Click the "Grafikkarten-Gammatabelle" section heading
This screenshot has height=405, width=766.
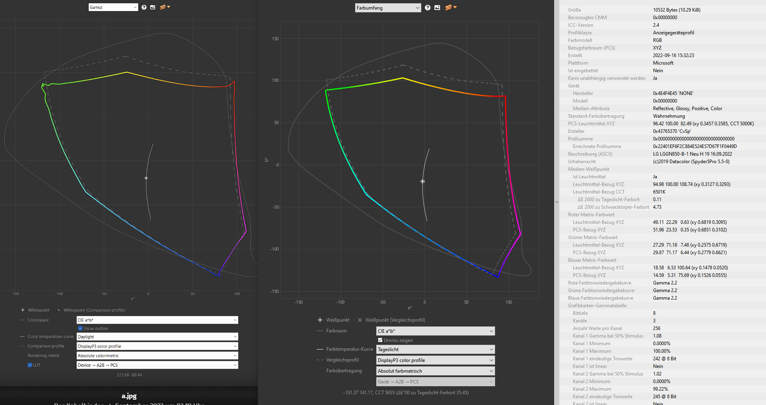click(x=597, y=306)
